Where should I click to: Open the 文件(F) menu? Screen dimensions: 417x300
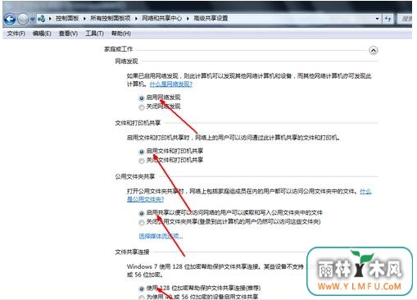(x=16, y=34)
